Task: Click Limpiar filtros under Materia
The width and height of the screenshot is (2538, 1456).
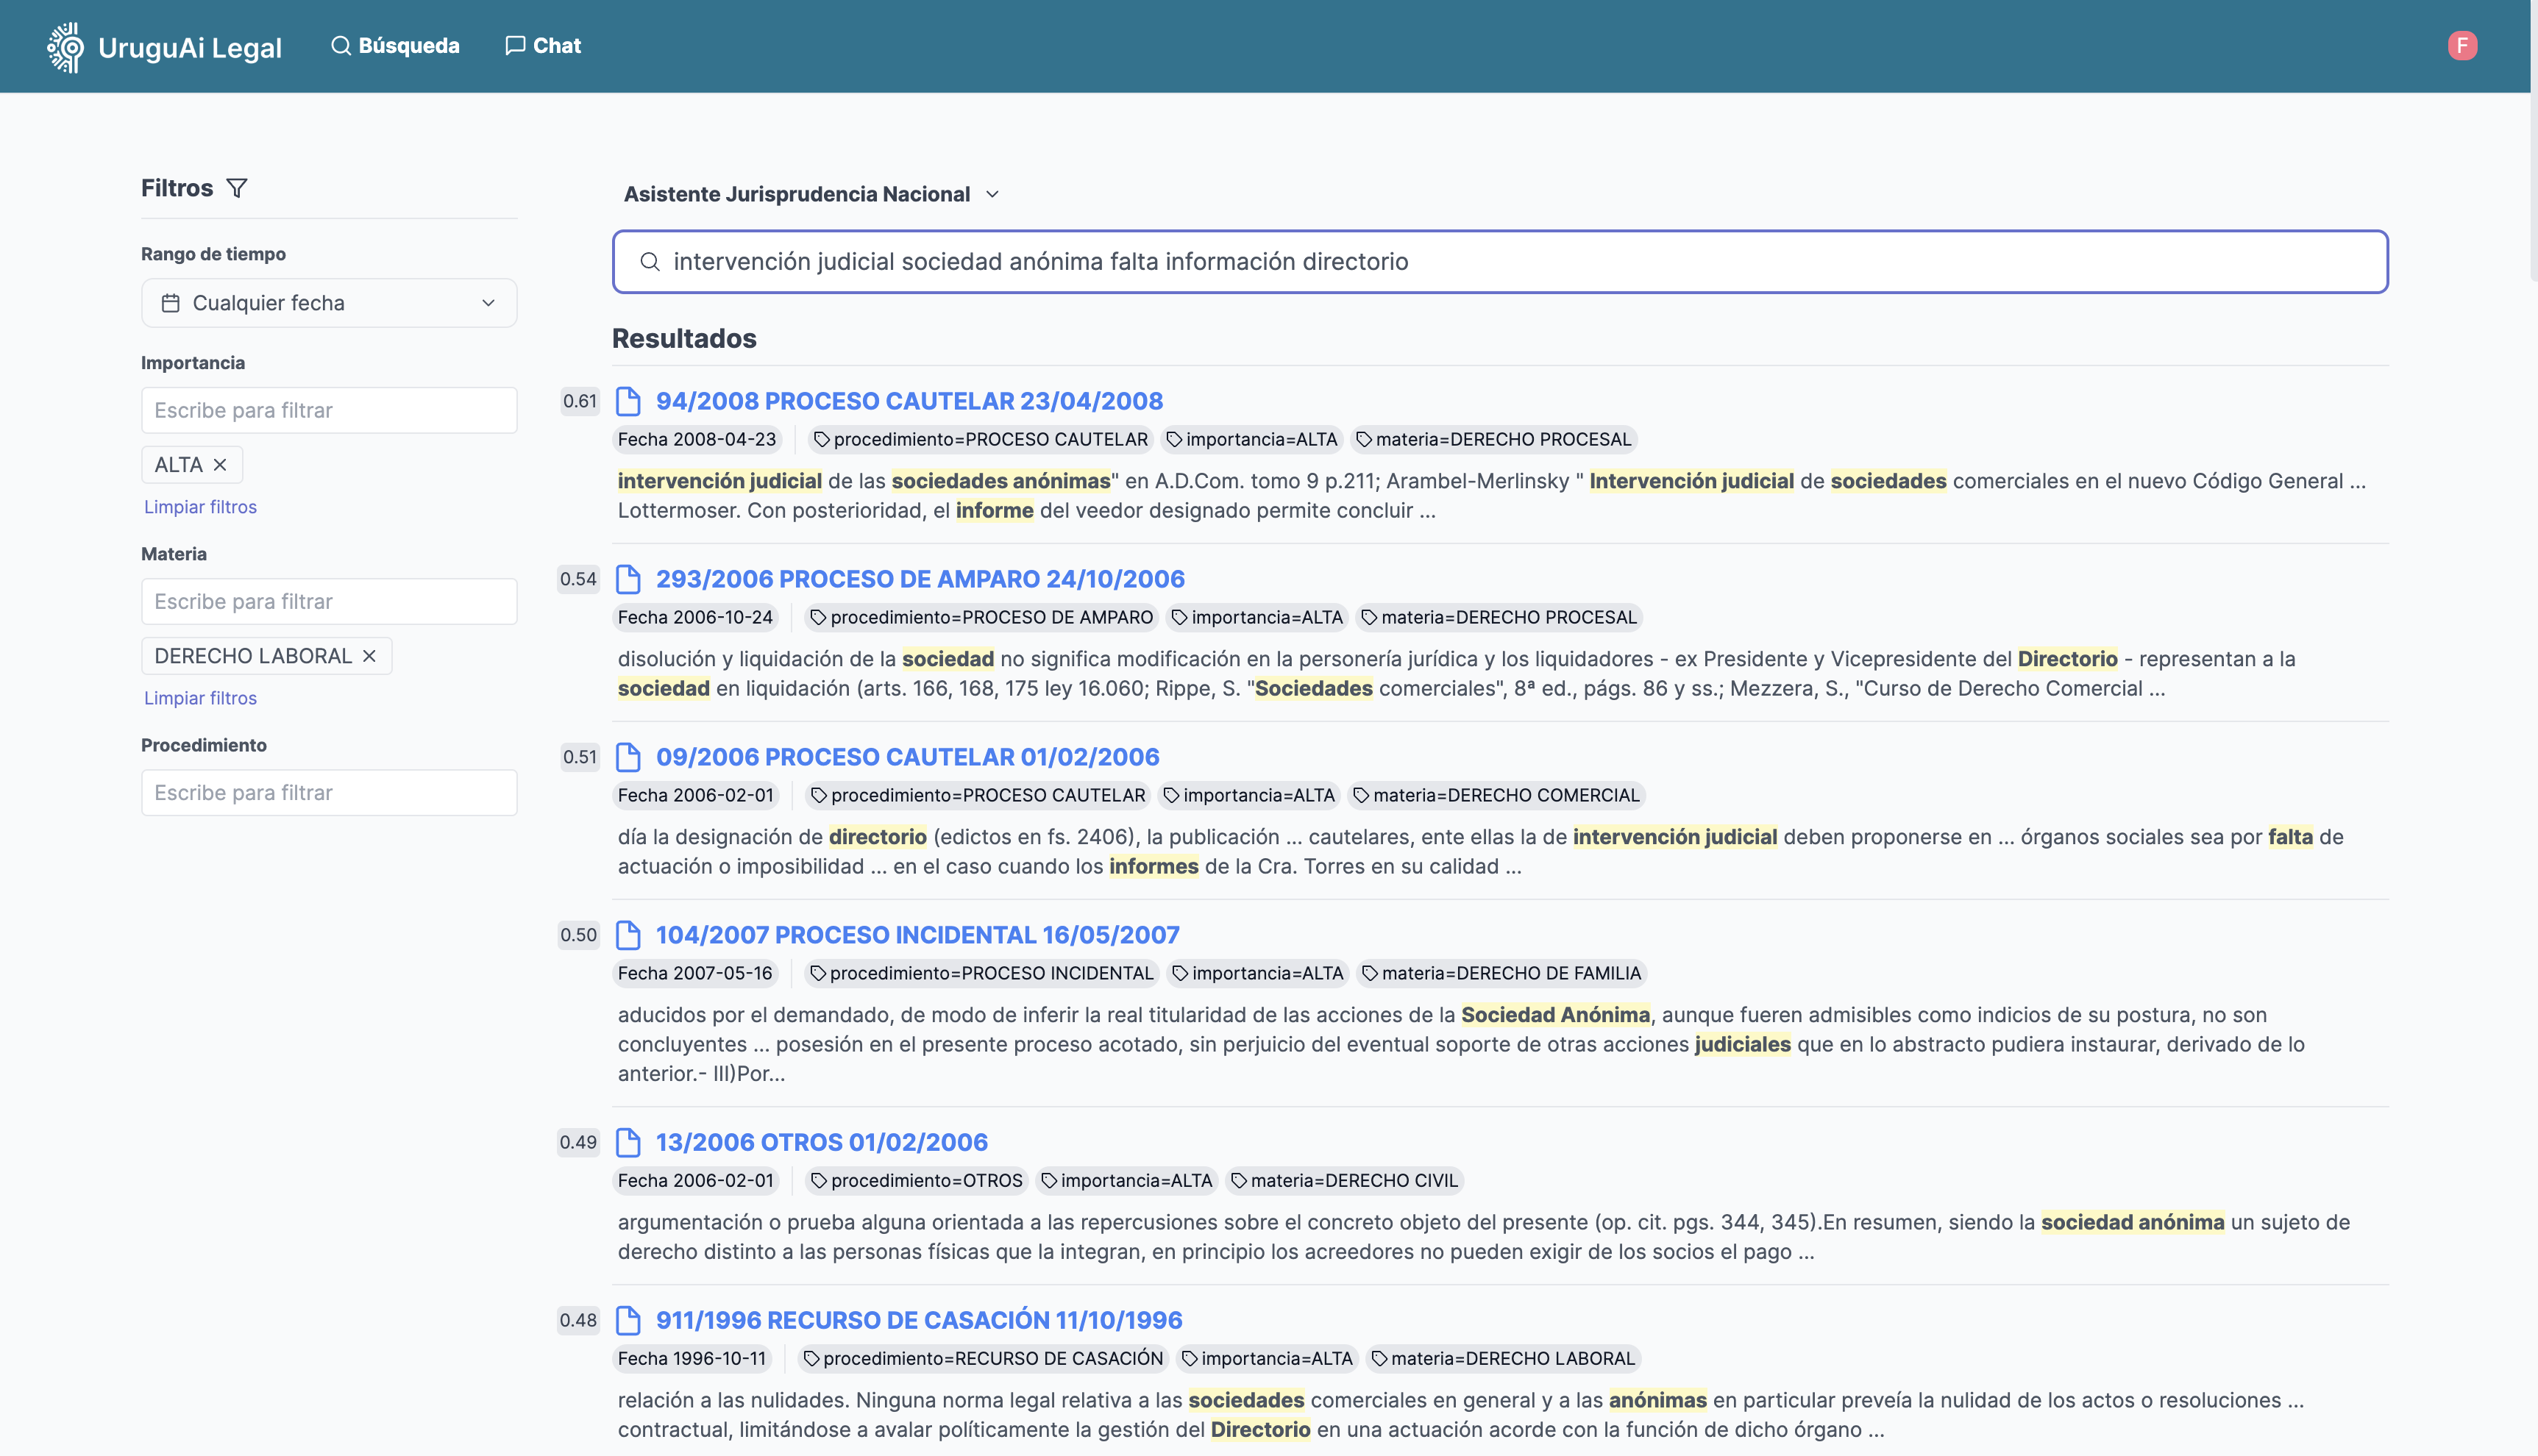Action: (200, 698)
